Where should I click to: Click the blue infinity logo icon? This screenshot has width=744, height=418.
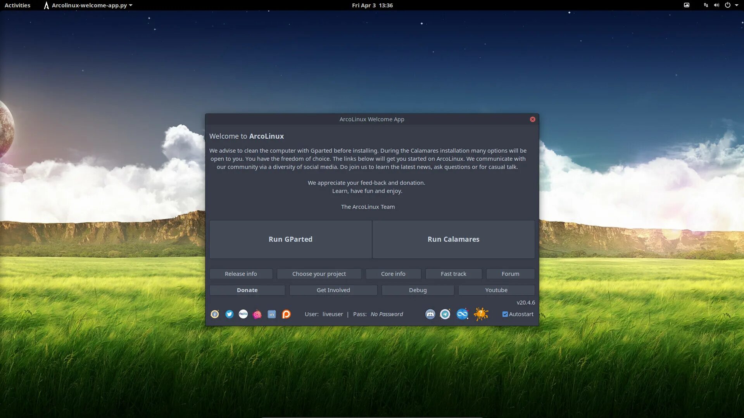click(462, 314)
